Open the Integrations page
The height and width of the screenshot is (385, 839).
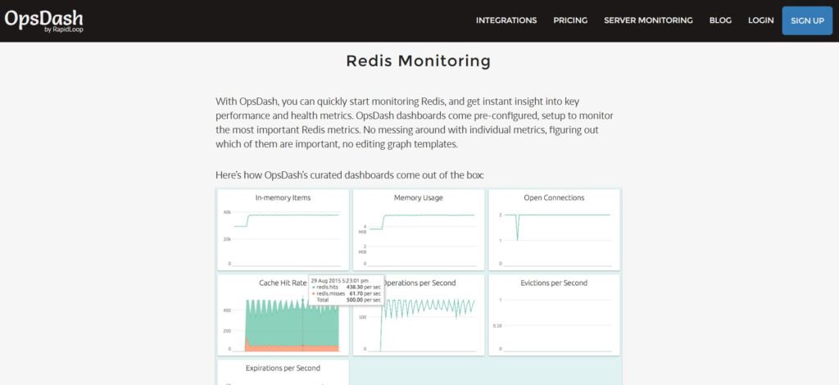click(x=506, y=20)
